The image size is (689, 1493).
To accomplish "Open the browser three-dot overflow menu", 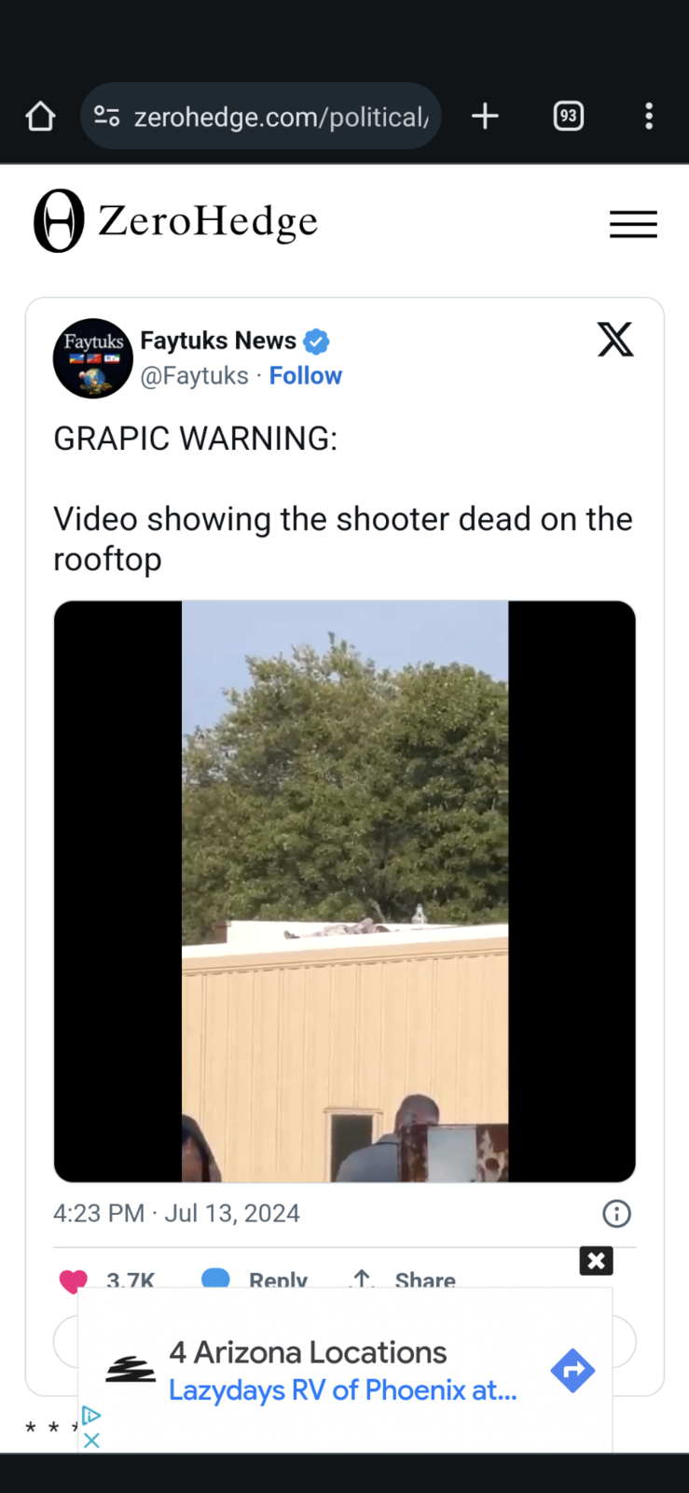I will 649,117.
